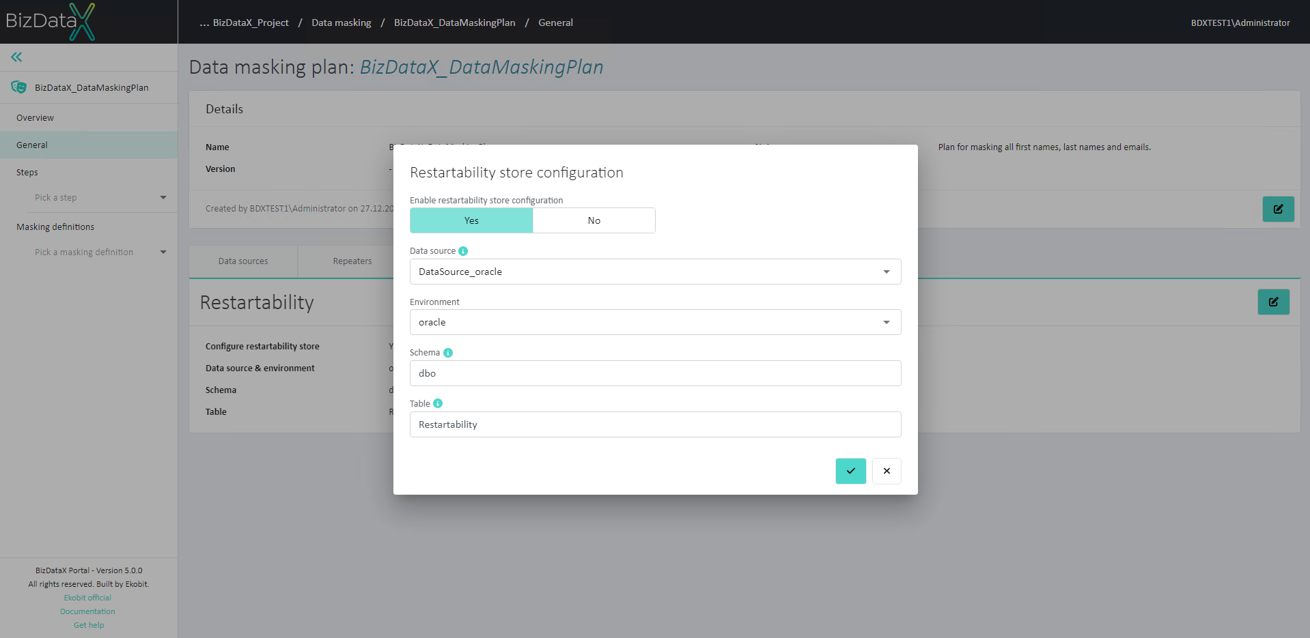Viewport: 1310px width, 638px height.
Task: Edit Restartability section pencil button
Action: [1274, 302]
